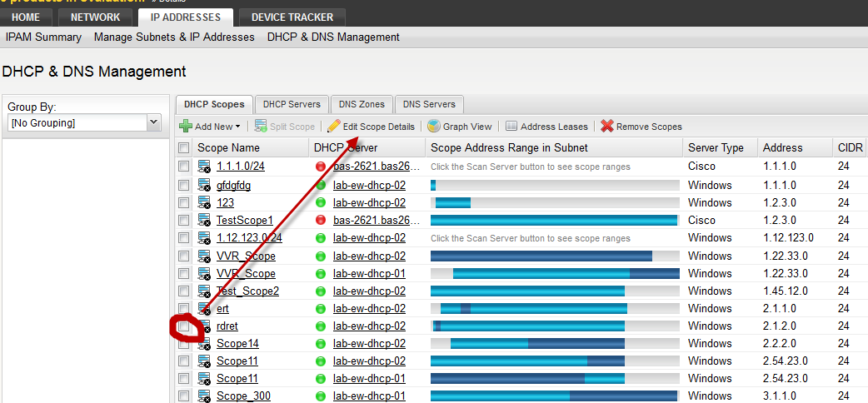Click green status icon in ert row
Viewport: 868px width, 403px height.
(321, 308)
